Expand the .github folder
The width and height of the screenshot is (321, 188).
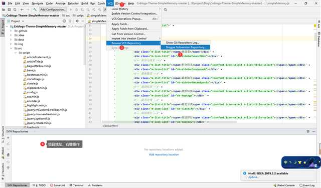point(11,31)
